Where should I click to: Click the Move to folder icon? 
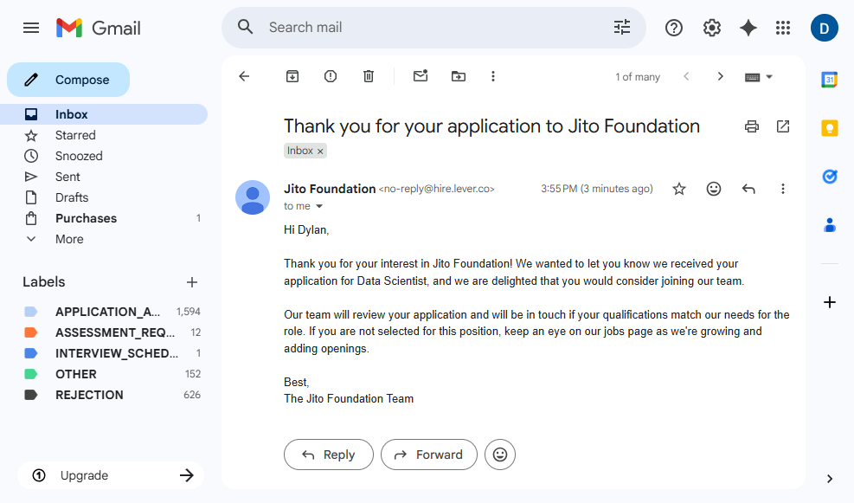pos(459,76)
